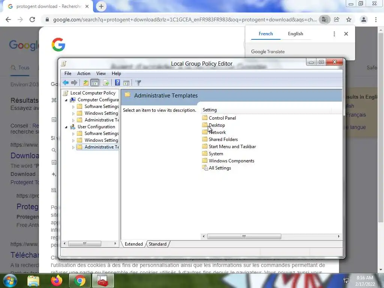
Task: Click the horizontal scrollbar of settings list
Action: click(x=244, y=236)
